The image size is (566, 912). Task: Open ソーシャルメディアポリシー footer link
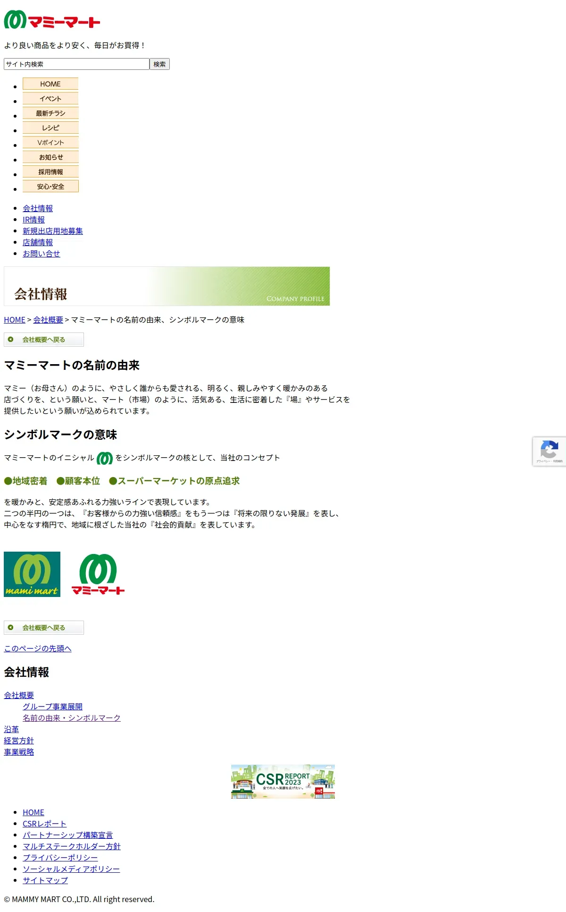click(x=71, y=869)
